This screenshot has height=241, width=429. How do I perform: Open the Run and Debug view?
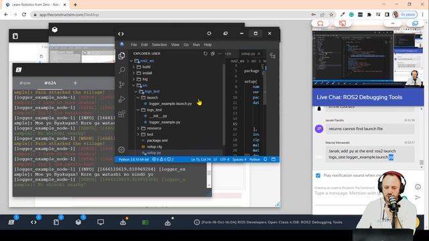pos(122,99)
